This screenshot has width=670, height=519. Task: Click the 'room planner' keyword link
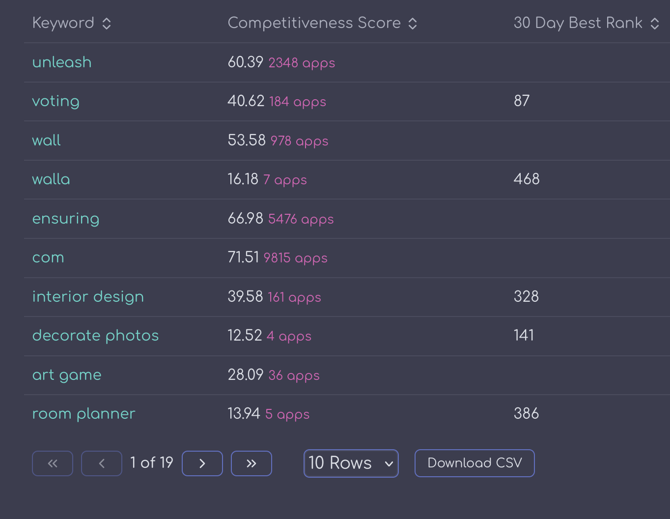[84, 414]
